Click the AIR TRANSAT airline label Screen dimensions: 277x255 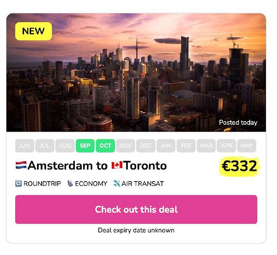[x=143, y=183]
